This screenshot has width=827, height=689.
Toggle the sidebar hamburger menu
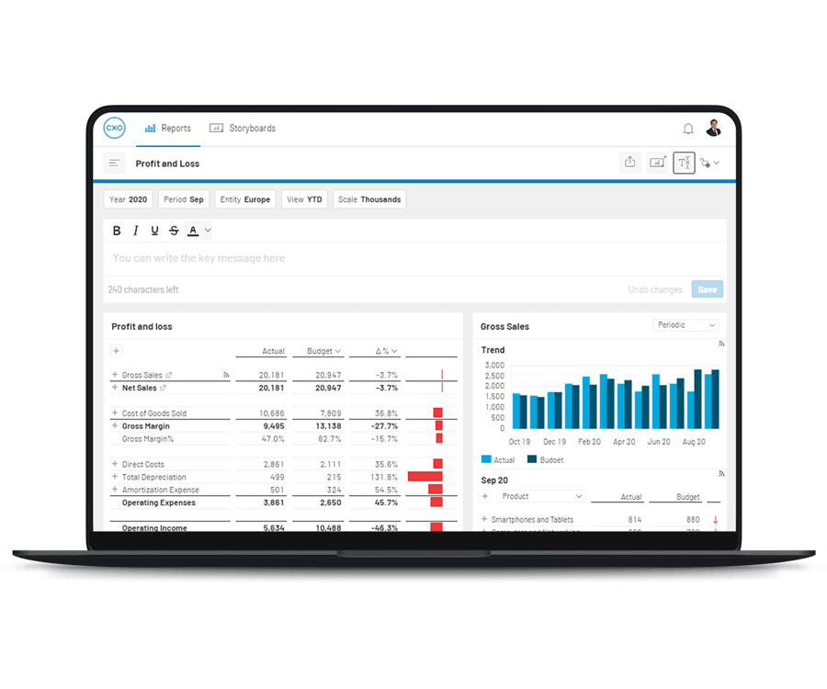click(115, 164)
